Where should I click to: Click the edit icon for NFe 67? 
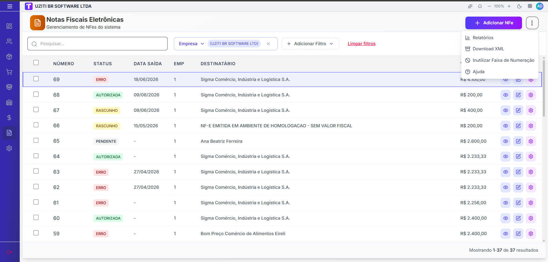[518, 110]
